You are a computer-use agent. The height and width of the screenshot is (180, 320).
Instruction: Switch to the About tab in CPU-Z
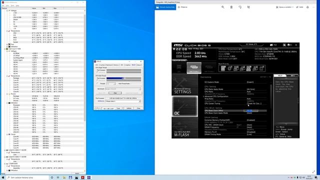pyautogui.click(x=139, y=65)
